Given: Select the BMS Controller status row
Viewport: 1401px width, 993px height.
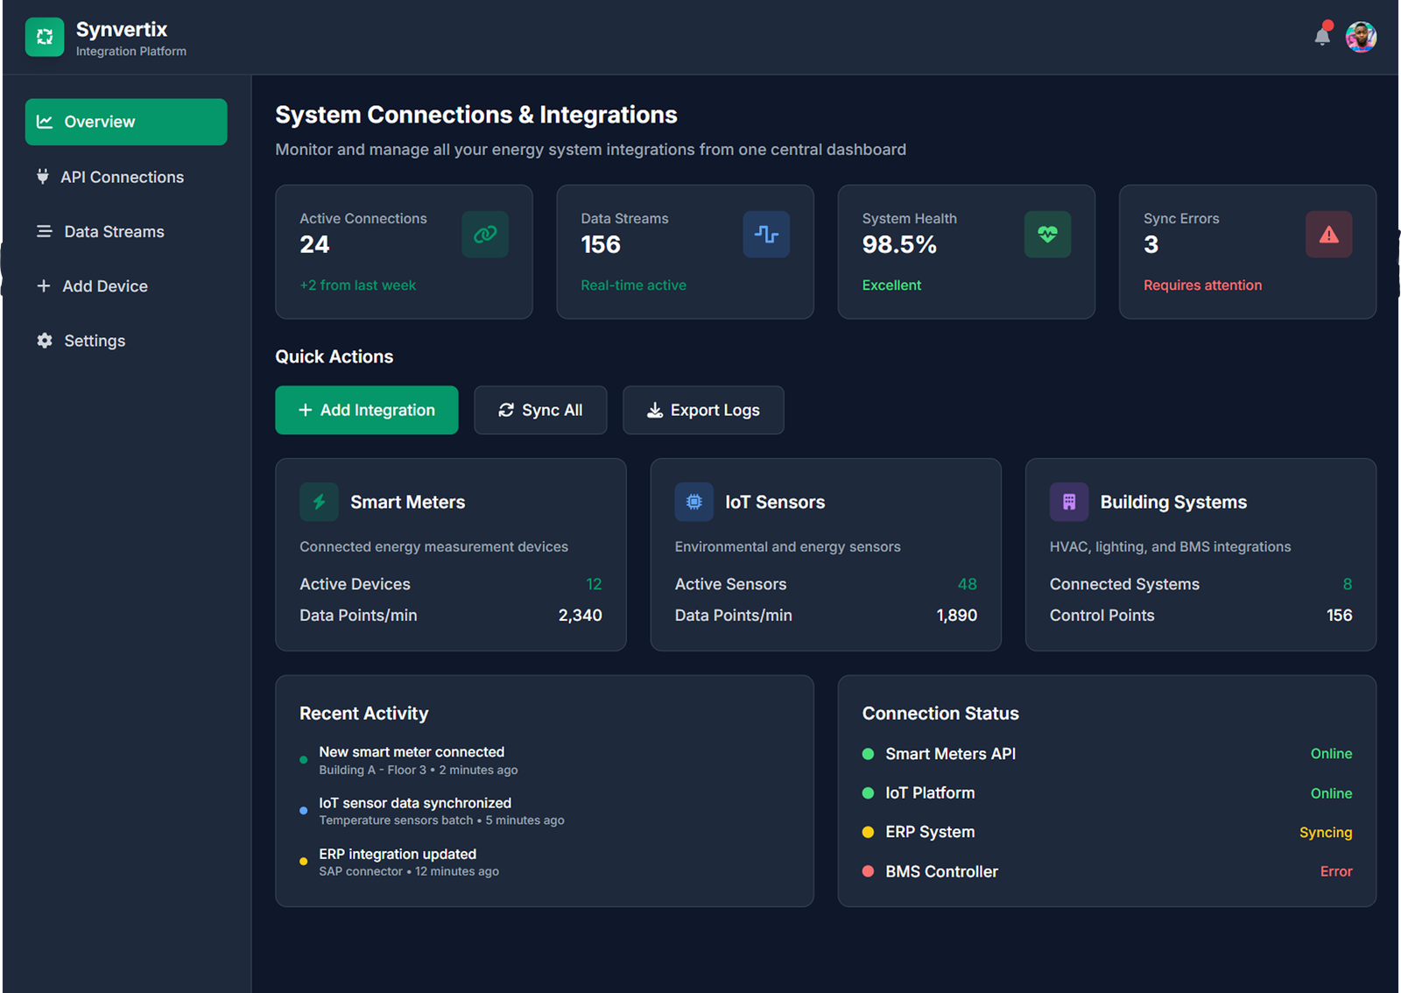Looking at the screenshot, I should click(1106, 871).
